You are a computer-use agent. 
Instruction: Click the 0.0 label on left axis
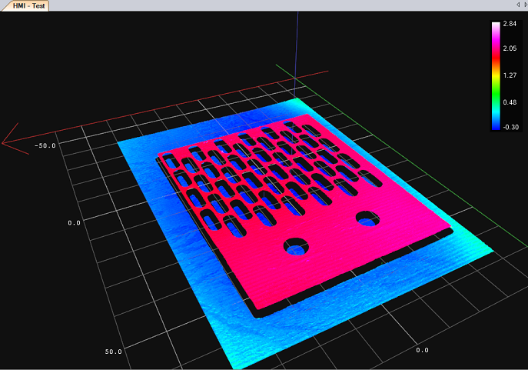coord(75,222)
